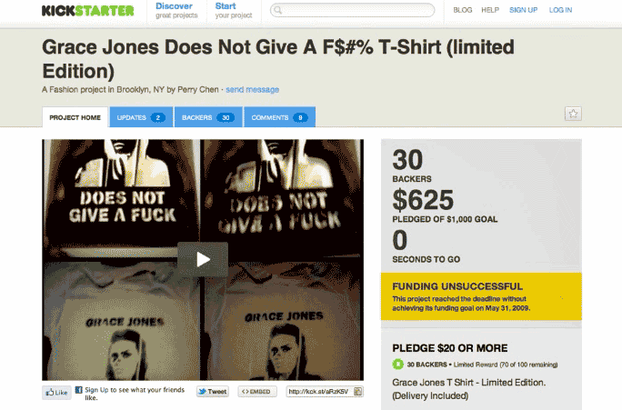The width and height of the screenshot is (622, 410).
Task: Click the send message link
Action: tap(252, 90)
